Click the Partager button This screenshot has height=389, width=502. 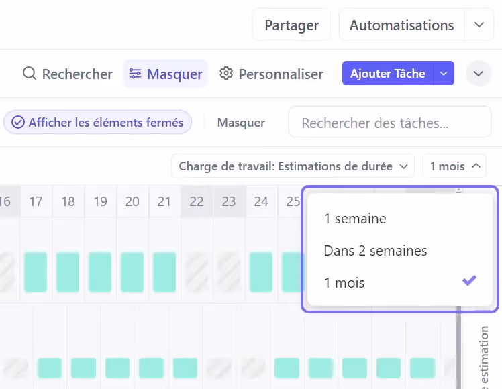tap(291, 25)
